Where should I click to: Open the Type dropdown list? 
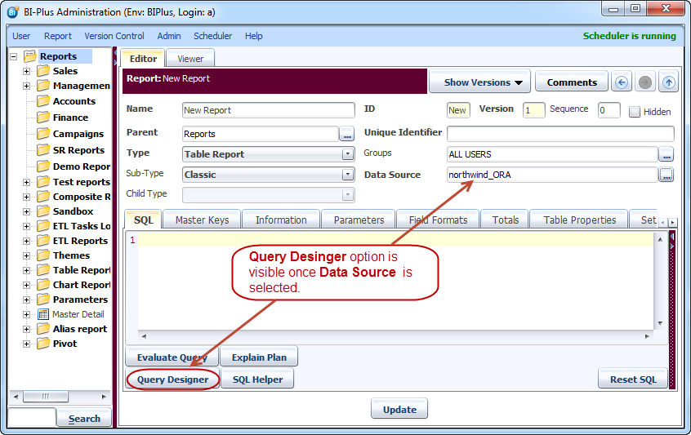pos(347,153)
